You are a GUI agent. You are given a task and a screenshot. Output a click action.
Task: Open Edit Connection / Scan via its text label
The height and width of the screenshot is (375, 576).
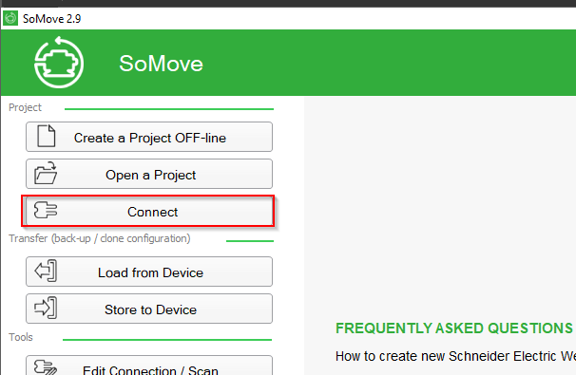tap(150, 370)
